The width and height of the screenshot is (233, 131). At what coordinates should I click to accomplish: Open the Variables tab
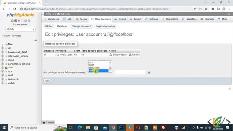point(189,19)
